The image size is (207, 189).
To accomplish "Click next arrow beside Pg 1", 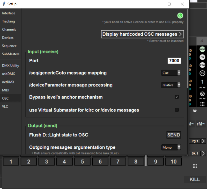I will coord(203,141).
